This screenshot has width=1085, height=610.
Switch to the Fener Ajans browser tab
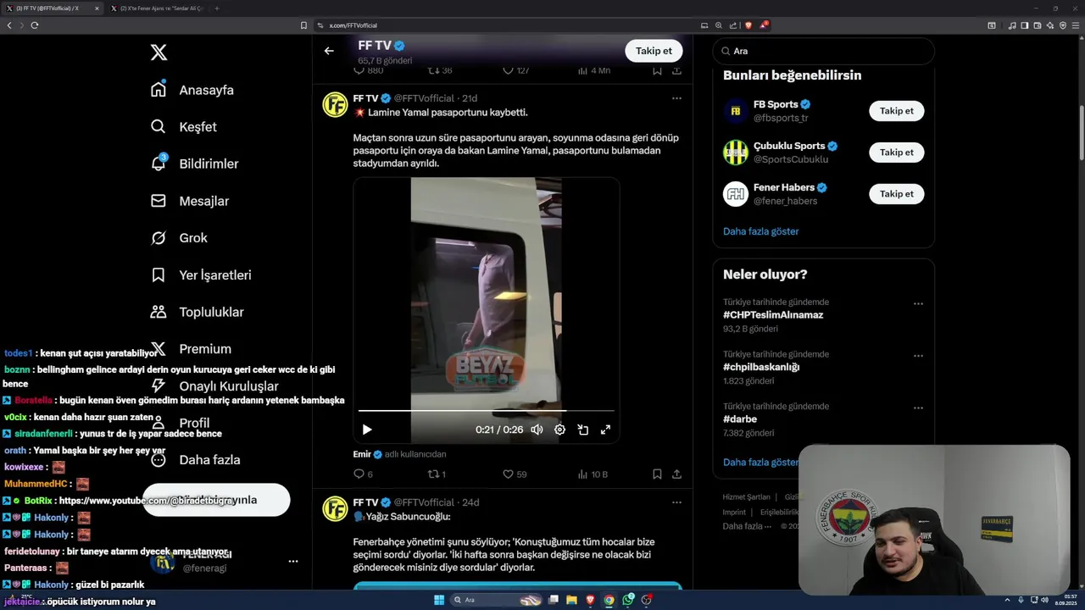(159, 8)
